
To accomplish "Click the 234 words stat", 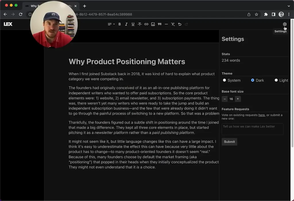I will click(x=231, y=60).
